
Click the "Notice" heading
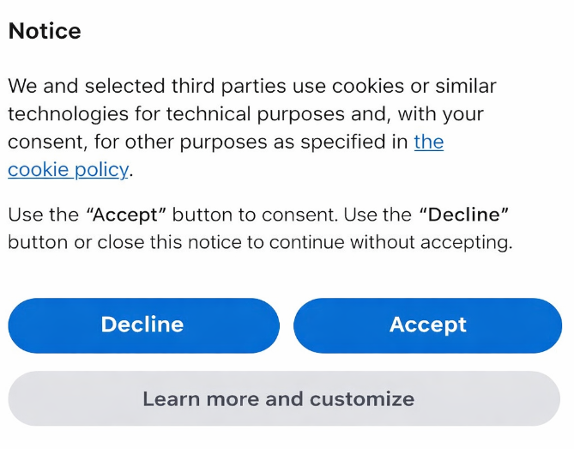coord(45,32)
